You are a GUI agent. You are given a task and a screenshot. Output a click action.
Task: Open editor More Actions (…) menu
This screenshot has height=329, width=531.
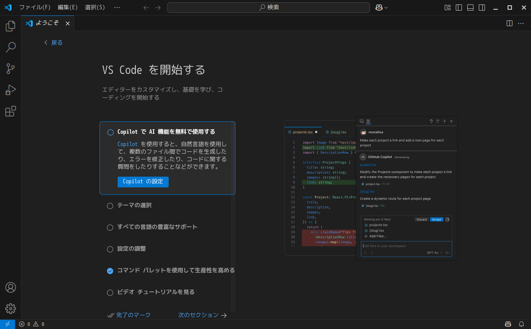pos(521,23)
